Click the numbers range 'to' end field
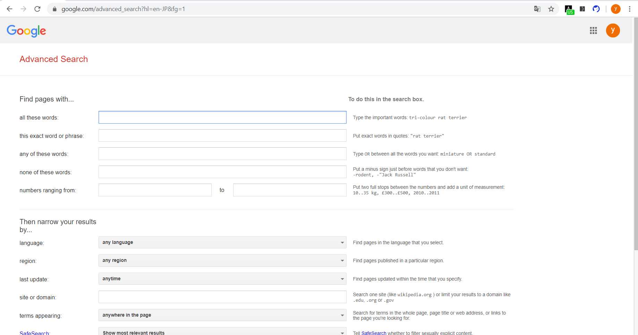 [x=290, y=190]
